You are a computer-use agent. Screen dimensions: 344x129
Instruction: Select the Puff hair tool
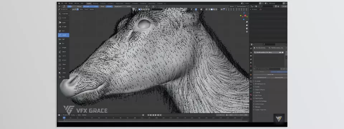63,39
